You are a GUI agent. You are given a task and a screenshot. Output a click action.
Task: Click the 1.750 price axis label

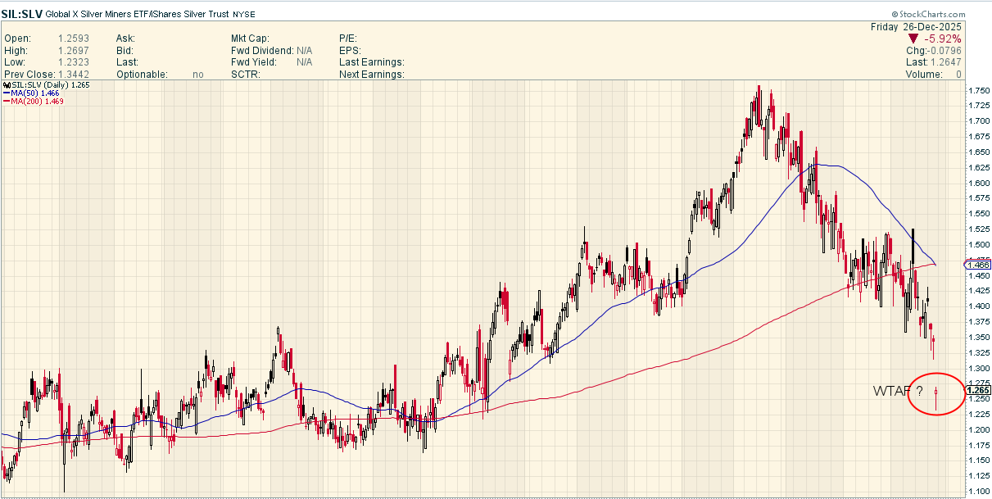pos(977,91)
